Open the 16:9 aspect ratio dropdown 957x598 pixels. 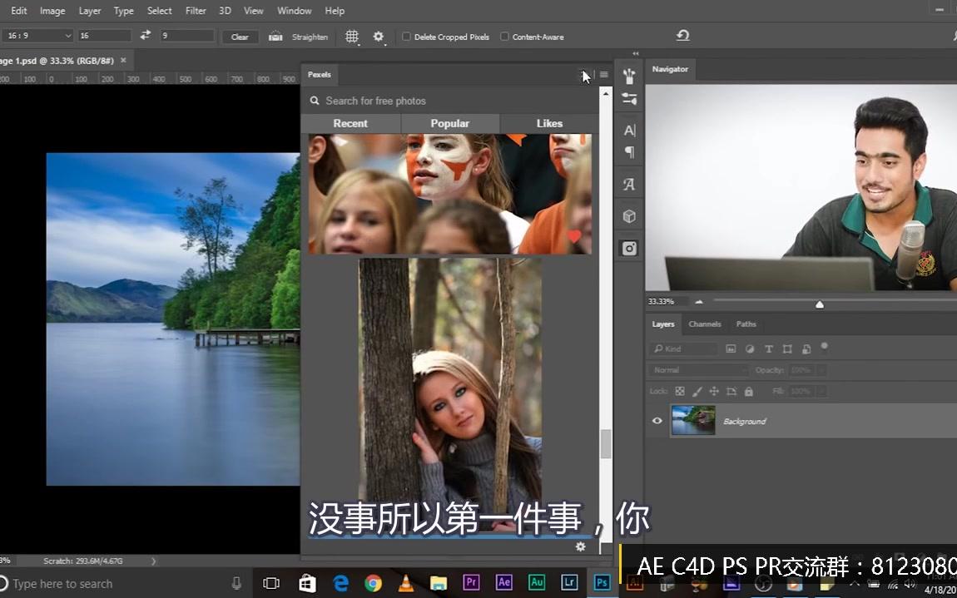click(x=37, y=36)
